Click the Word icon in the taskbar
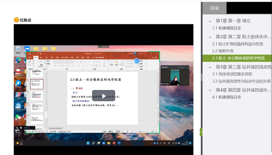The height and width of the screenshot is (155, 272). tap(119, 143)
